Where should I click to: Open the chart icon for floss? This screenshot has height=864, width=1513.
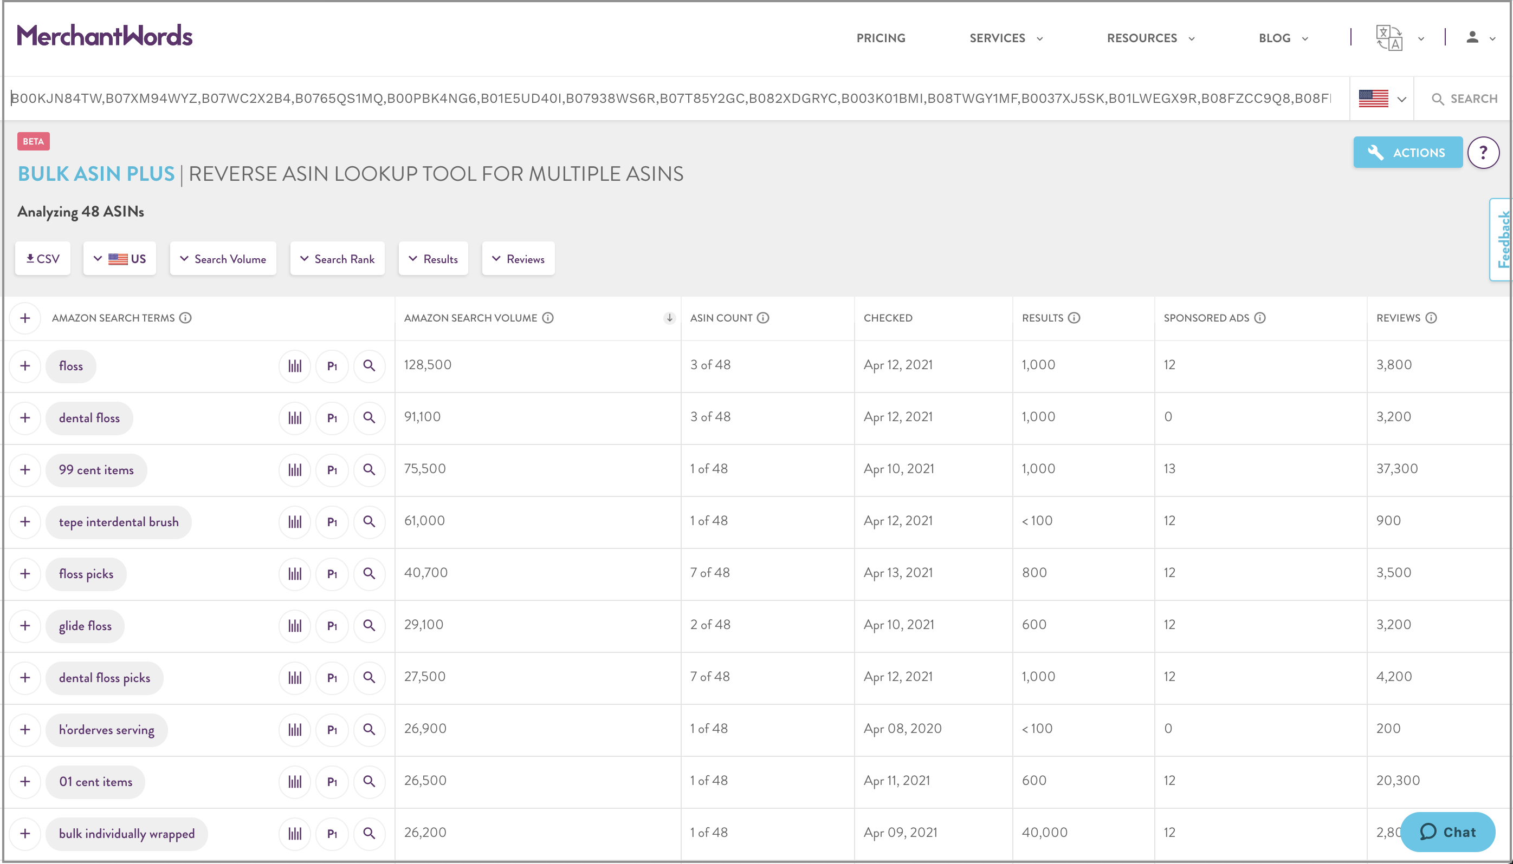pyautogui.click(x=295, y=365)
